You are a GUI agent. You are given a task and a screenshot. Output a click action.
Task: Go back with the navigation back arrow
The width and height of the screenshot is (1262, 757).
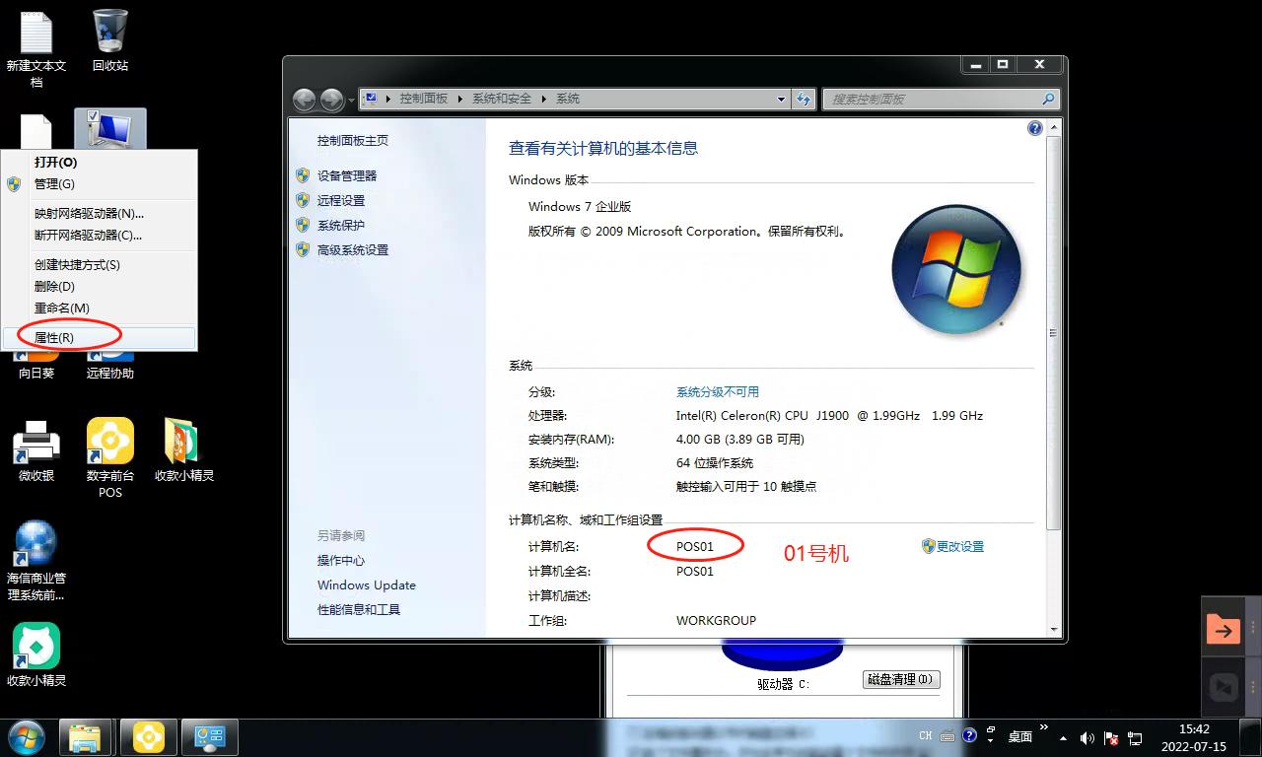[304, 99]
